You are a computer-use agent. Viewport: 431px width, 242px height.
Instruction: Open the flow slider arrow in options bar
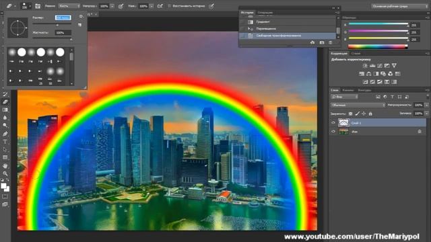152,6
